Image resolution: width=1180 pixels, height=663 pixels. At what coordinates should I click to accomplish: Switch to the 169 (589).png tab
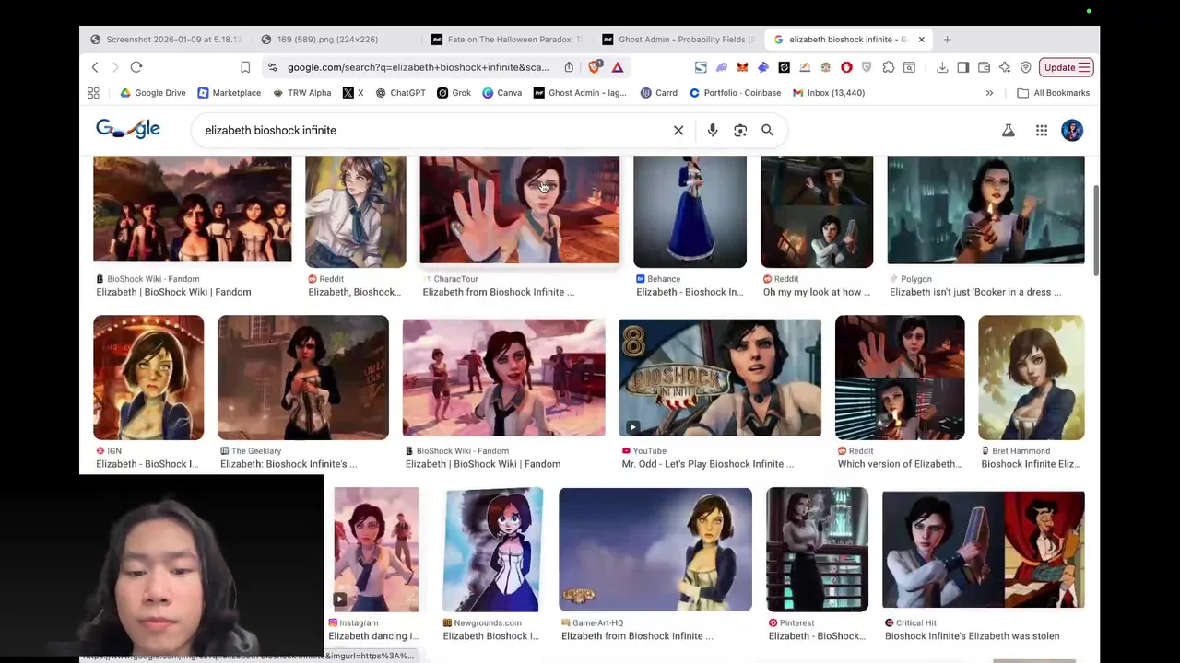pyautogui.click(x=319, y=40)
